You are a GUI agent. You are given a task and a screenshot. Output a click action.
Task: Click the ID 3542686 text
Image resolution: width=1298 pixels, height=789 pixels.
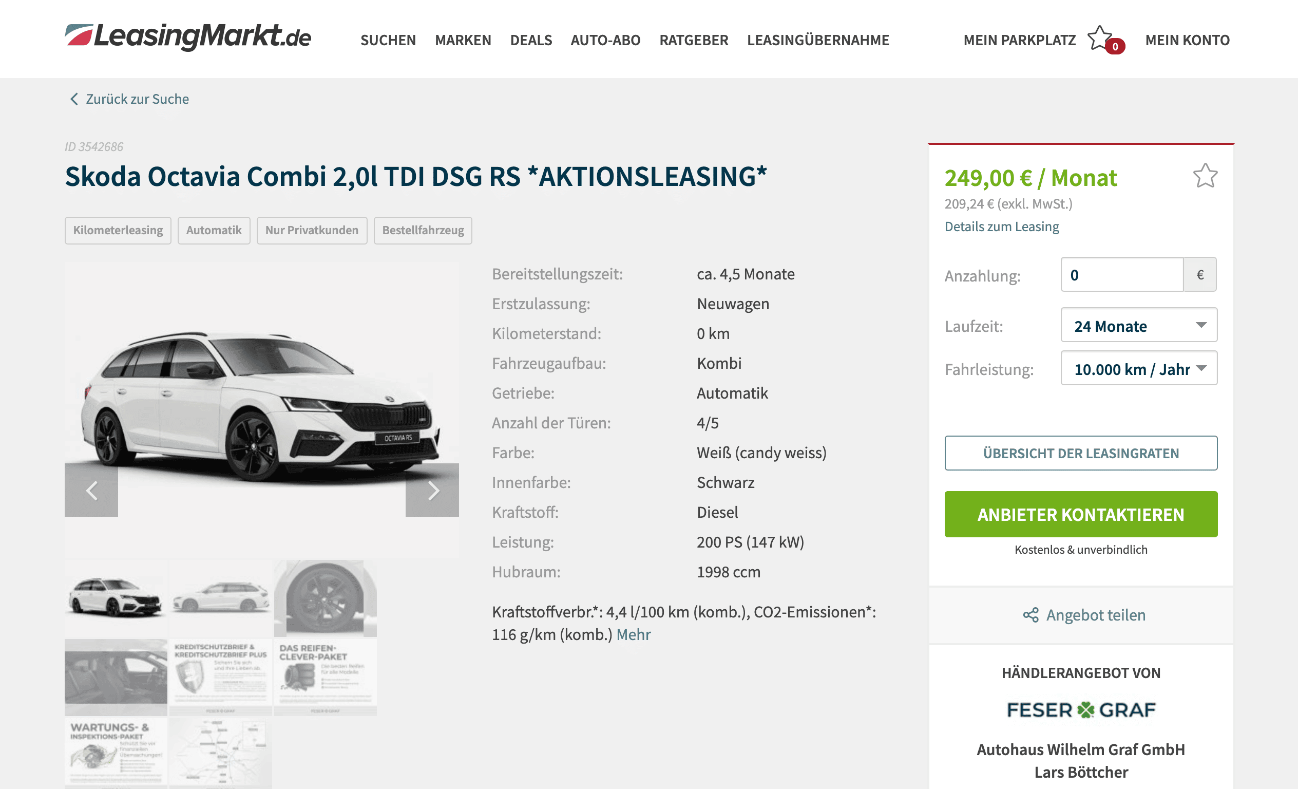94,146
